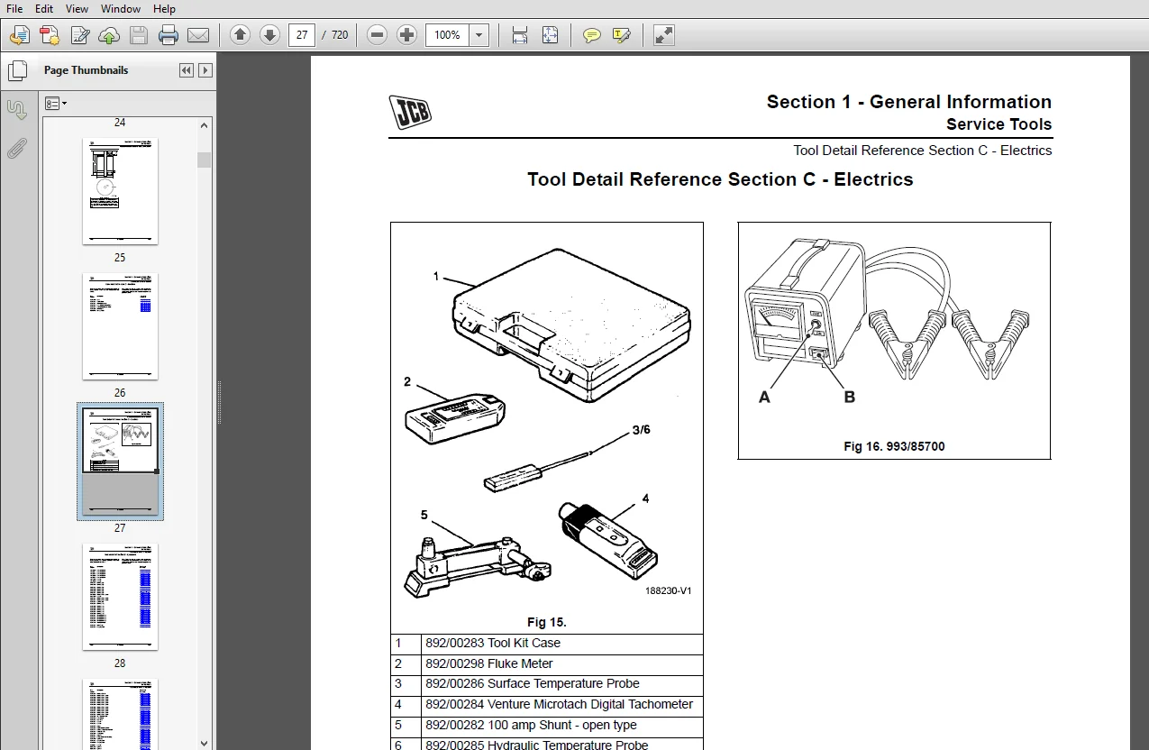Open the thumbnails options dropdown menu
The height and width of the screenshot is (750, 1149).
click(56, 104)
